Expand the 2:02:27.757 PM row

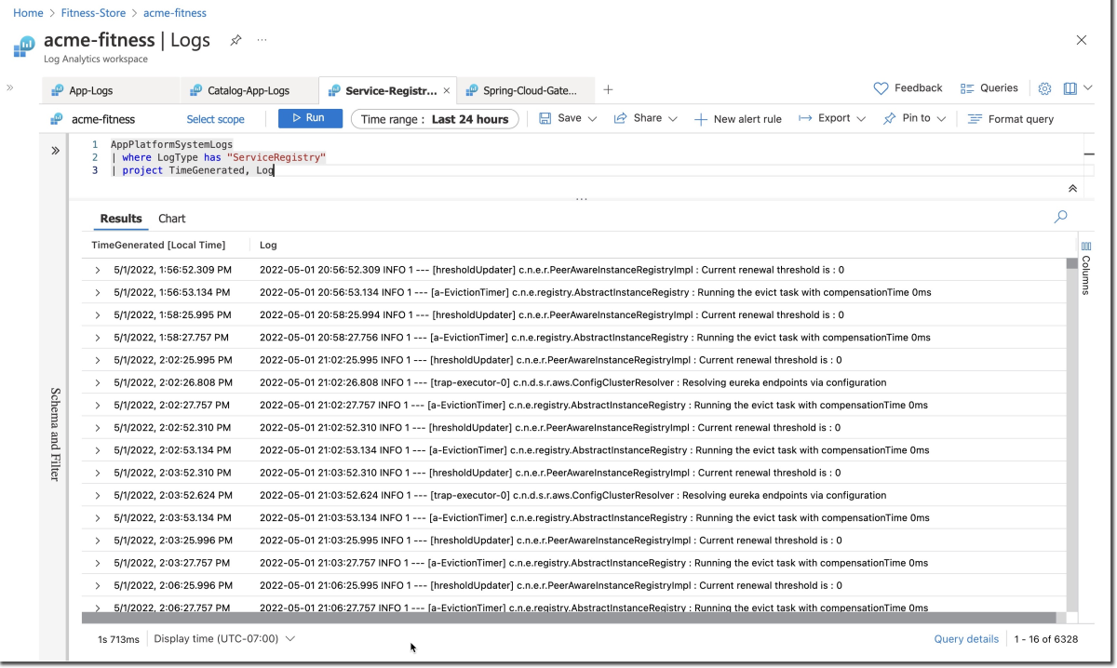[x=97, y=405]
